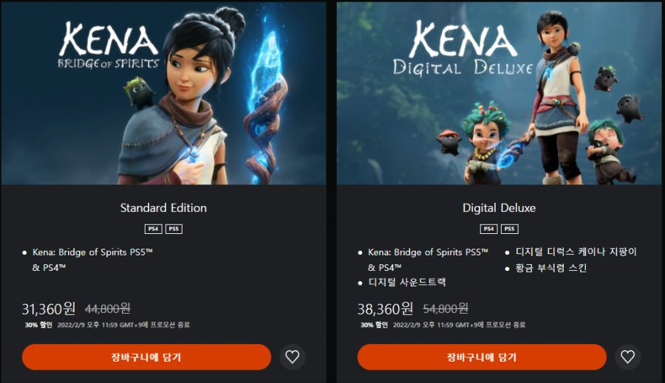This screenshot has height=383, width=665.
Task: Click the 31,360원 discounted price
Action: (49, 308)
